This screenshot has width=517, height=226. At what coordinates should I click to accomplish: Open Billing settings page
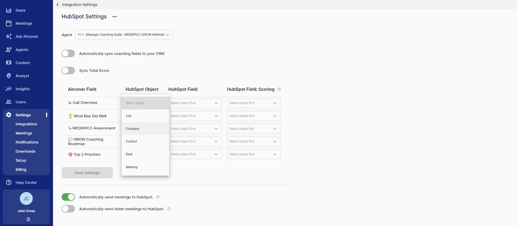pyautogui.click(x=21, y=169)
